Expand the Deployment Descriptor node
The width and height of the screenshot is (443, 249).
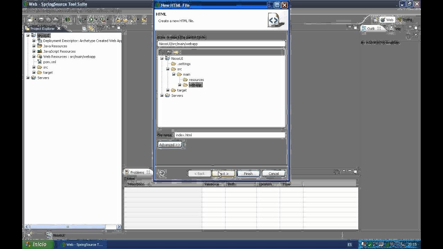(34, 41)
